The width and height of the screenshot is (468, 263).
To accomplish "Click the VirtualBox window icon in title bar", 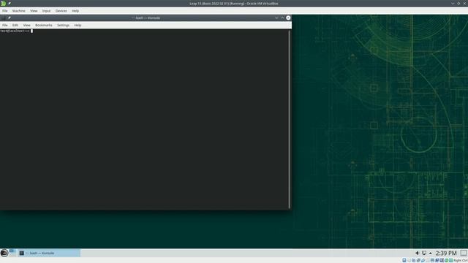I will 3,4.
